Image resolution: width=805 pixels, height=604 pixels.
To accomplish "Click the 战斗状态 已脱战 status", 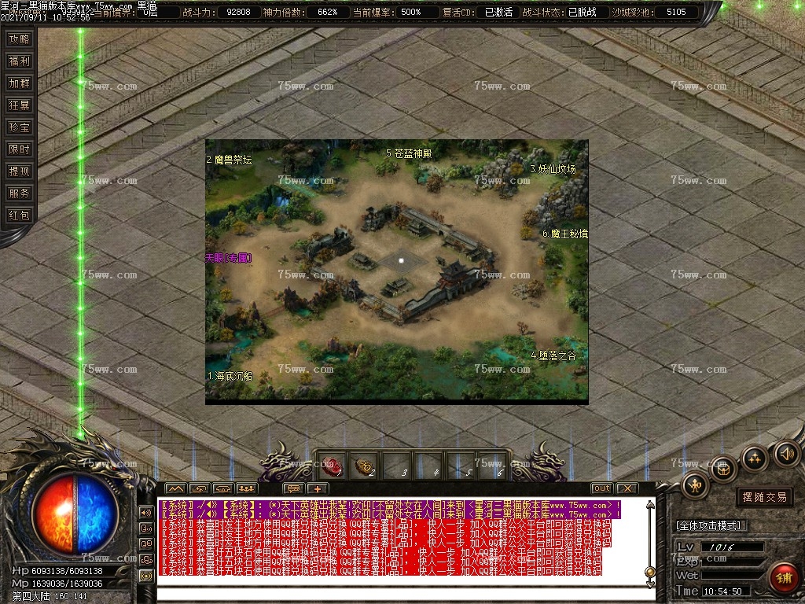I will click(583, 12).
